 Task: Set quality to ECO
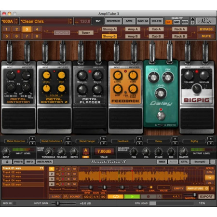[x=185, y=22]
